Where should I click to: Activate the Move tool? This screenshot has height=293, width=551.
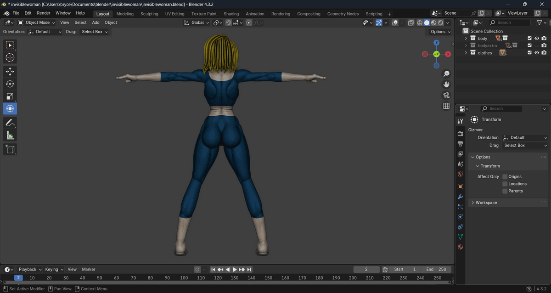click(10, 72)
